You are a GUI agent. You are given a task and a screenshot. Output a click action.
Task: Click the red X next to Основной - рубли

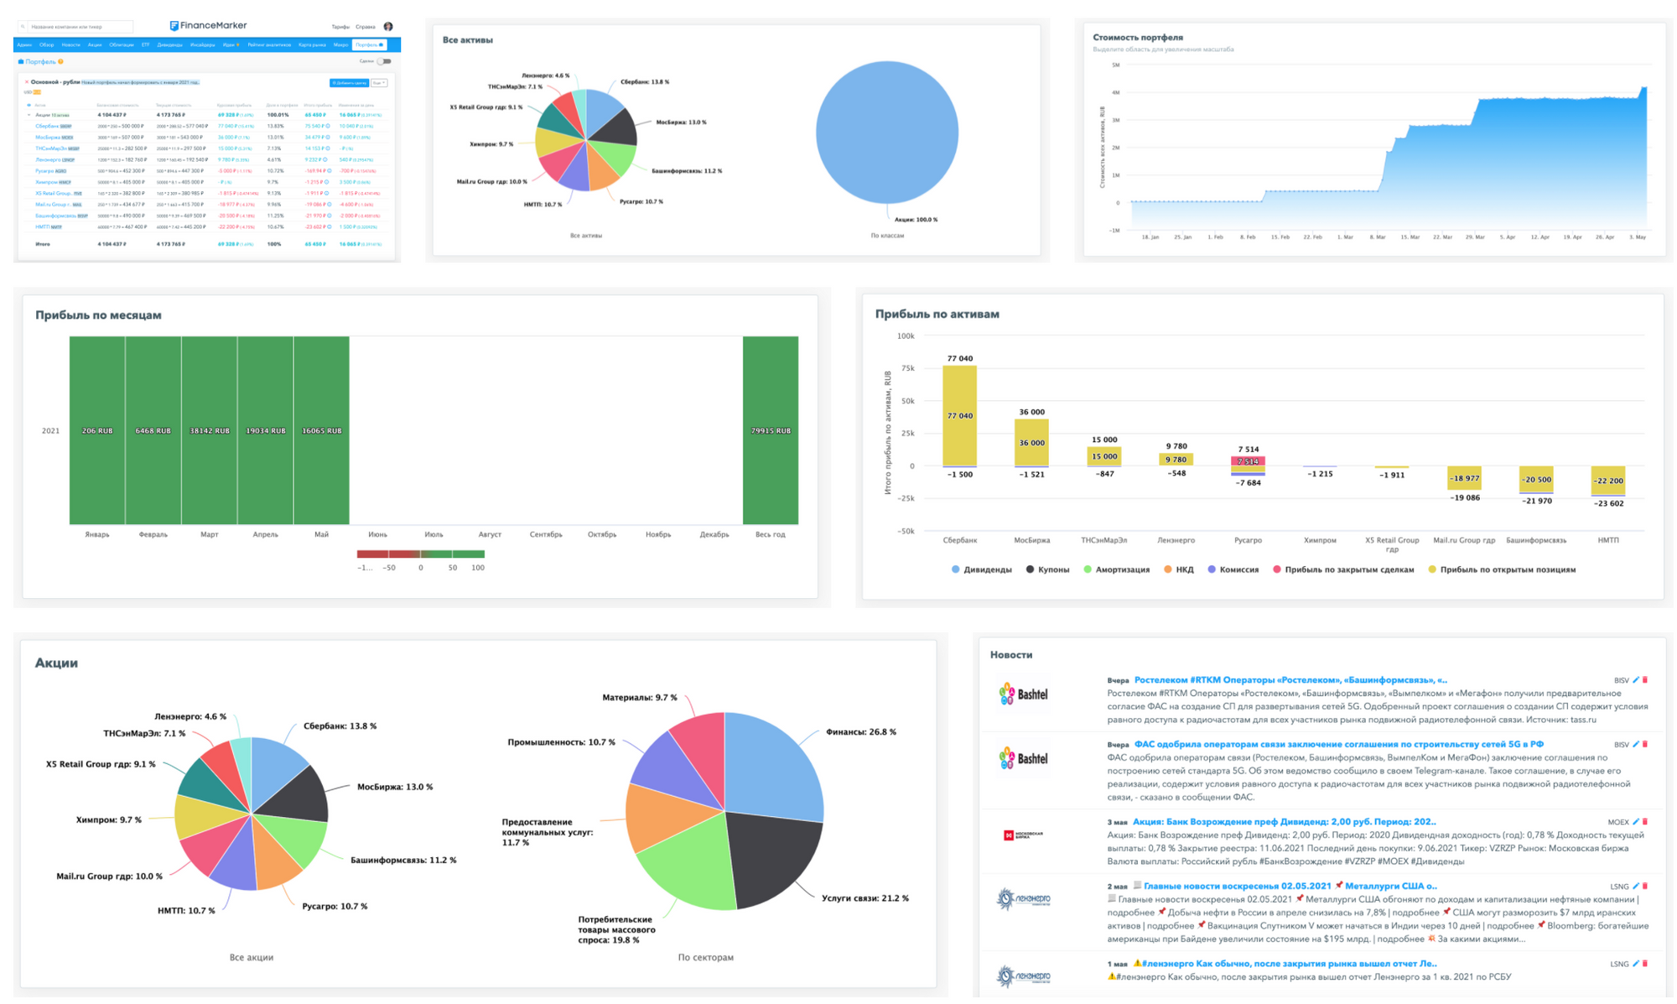click(x=27, y=82)
